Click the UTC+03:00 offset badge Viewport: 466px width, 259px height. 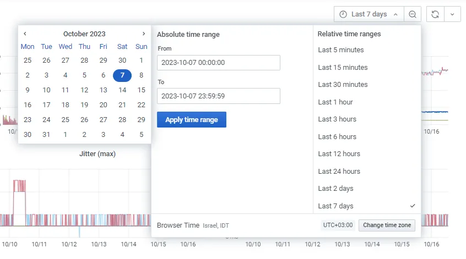click(338, 225)
